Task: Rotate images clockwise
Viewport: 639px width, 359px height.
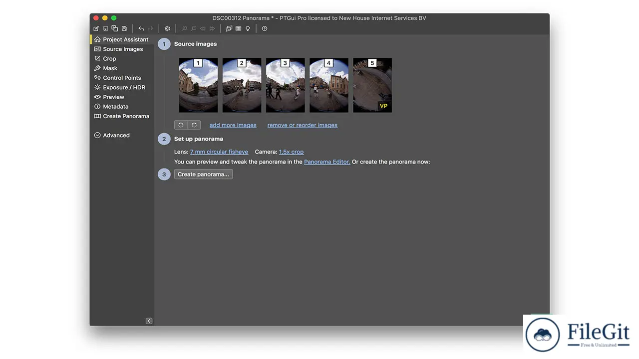Action: (194, 125)
